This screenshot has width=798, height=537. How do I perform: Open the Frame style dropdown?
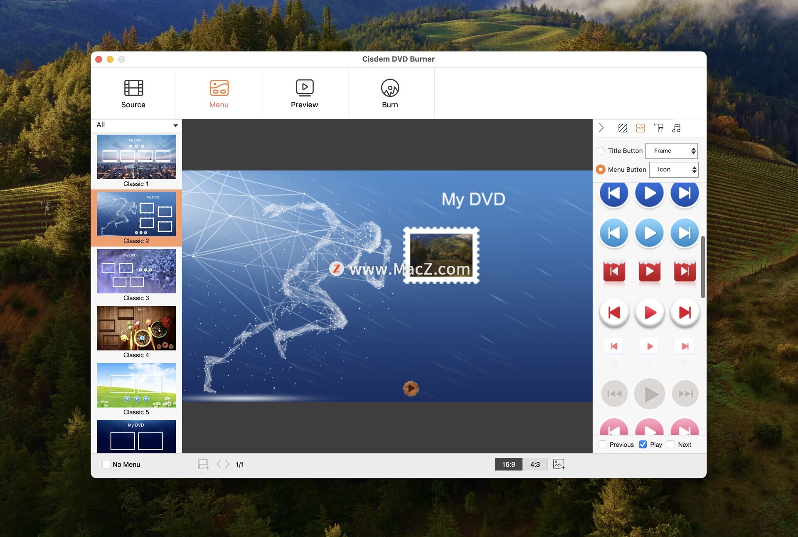[x=671, y=151]
